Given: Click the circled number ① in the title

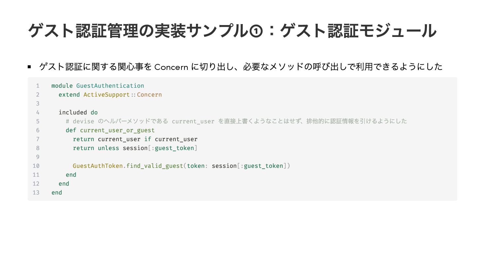Looking at the screenshot, I should pyautogui.click(x=256, y=32).
